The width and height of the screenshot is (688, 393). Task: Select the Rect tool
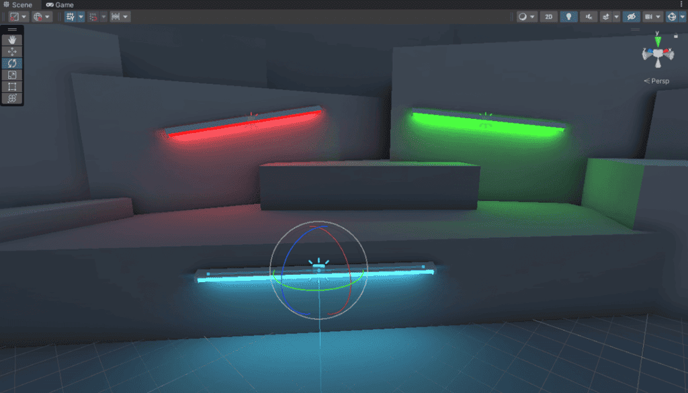pyautogui.click(x=11, y=86)
